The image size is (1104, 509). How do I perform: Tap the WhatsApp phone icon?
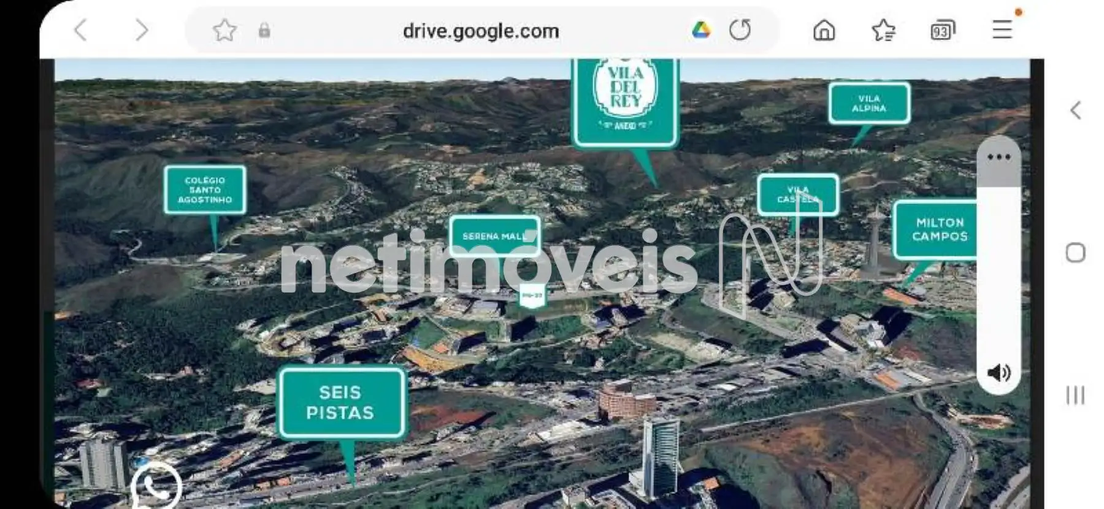(x=156, y=487)
